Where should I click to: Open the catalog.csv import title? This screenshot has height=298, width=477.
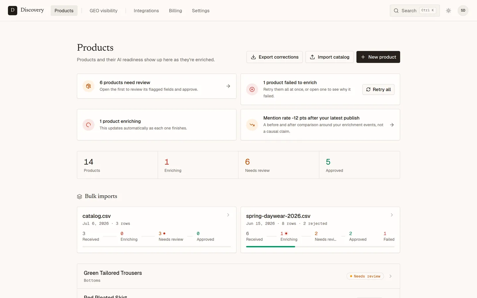click(x=96, y=216)
